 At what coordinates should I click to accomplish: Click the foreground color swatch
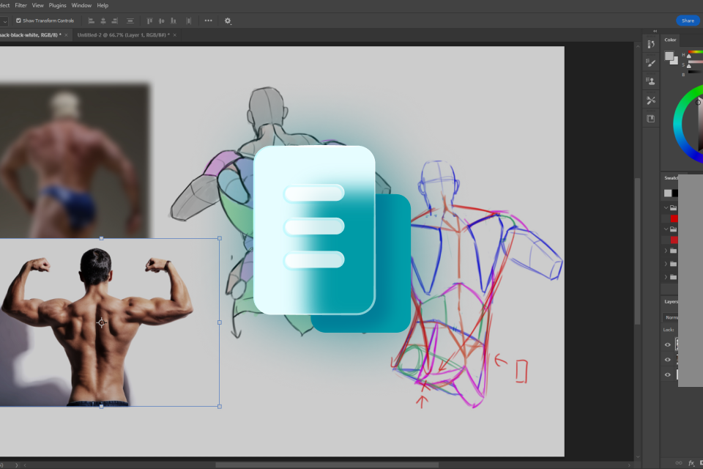point(669,56)
